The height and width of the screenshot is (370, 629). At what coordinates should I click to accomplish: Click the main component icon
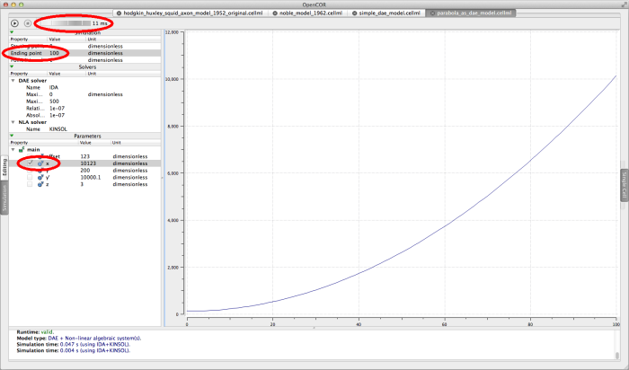[x=22, y=149]
